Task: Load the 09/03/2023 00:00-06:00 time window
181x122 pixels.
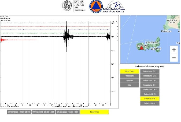Action: click(x=19, y=112)
